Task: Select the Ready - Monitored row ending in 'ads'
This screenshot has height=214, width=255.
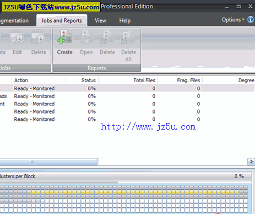Action: coord(127,96)
